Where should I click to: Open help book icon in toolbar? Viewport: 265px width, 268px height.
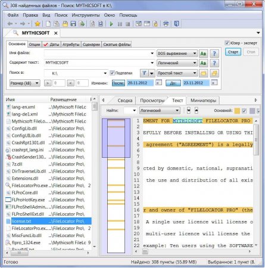[176, 24]
